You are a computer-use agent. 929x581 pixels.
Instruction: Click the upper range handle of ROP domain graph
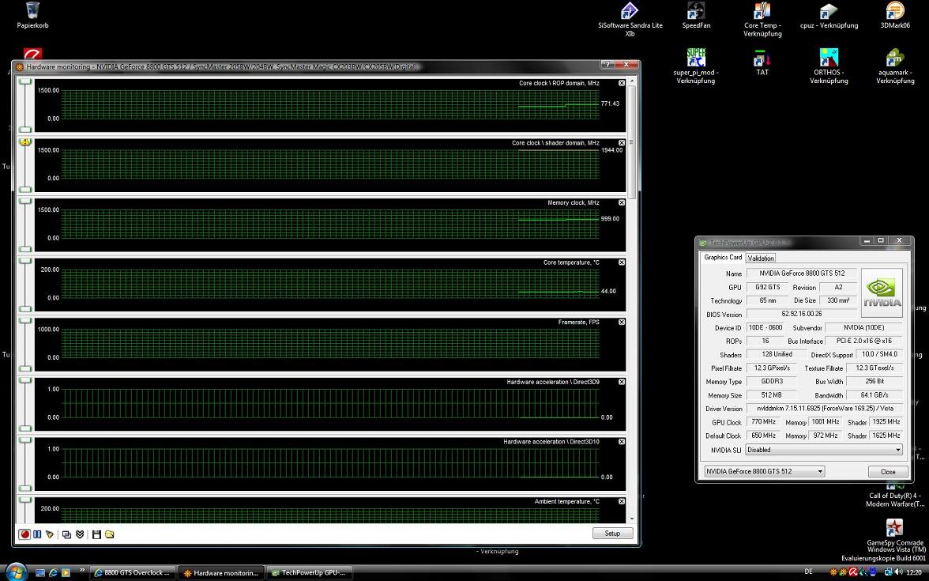click(x=25, y=81)
